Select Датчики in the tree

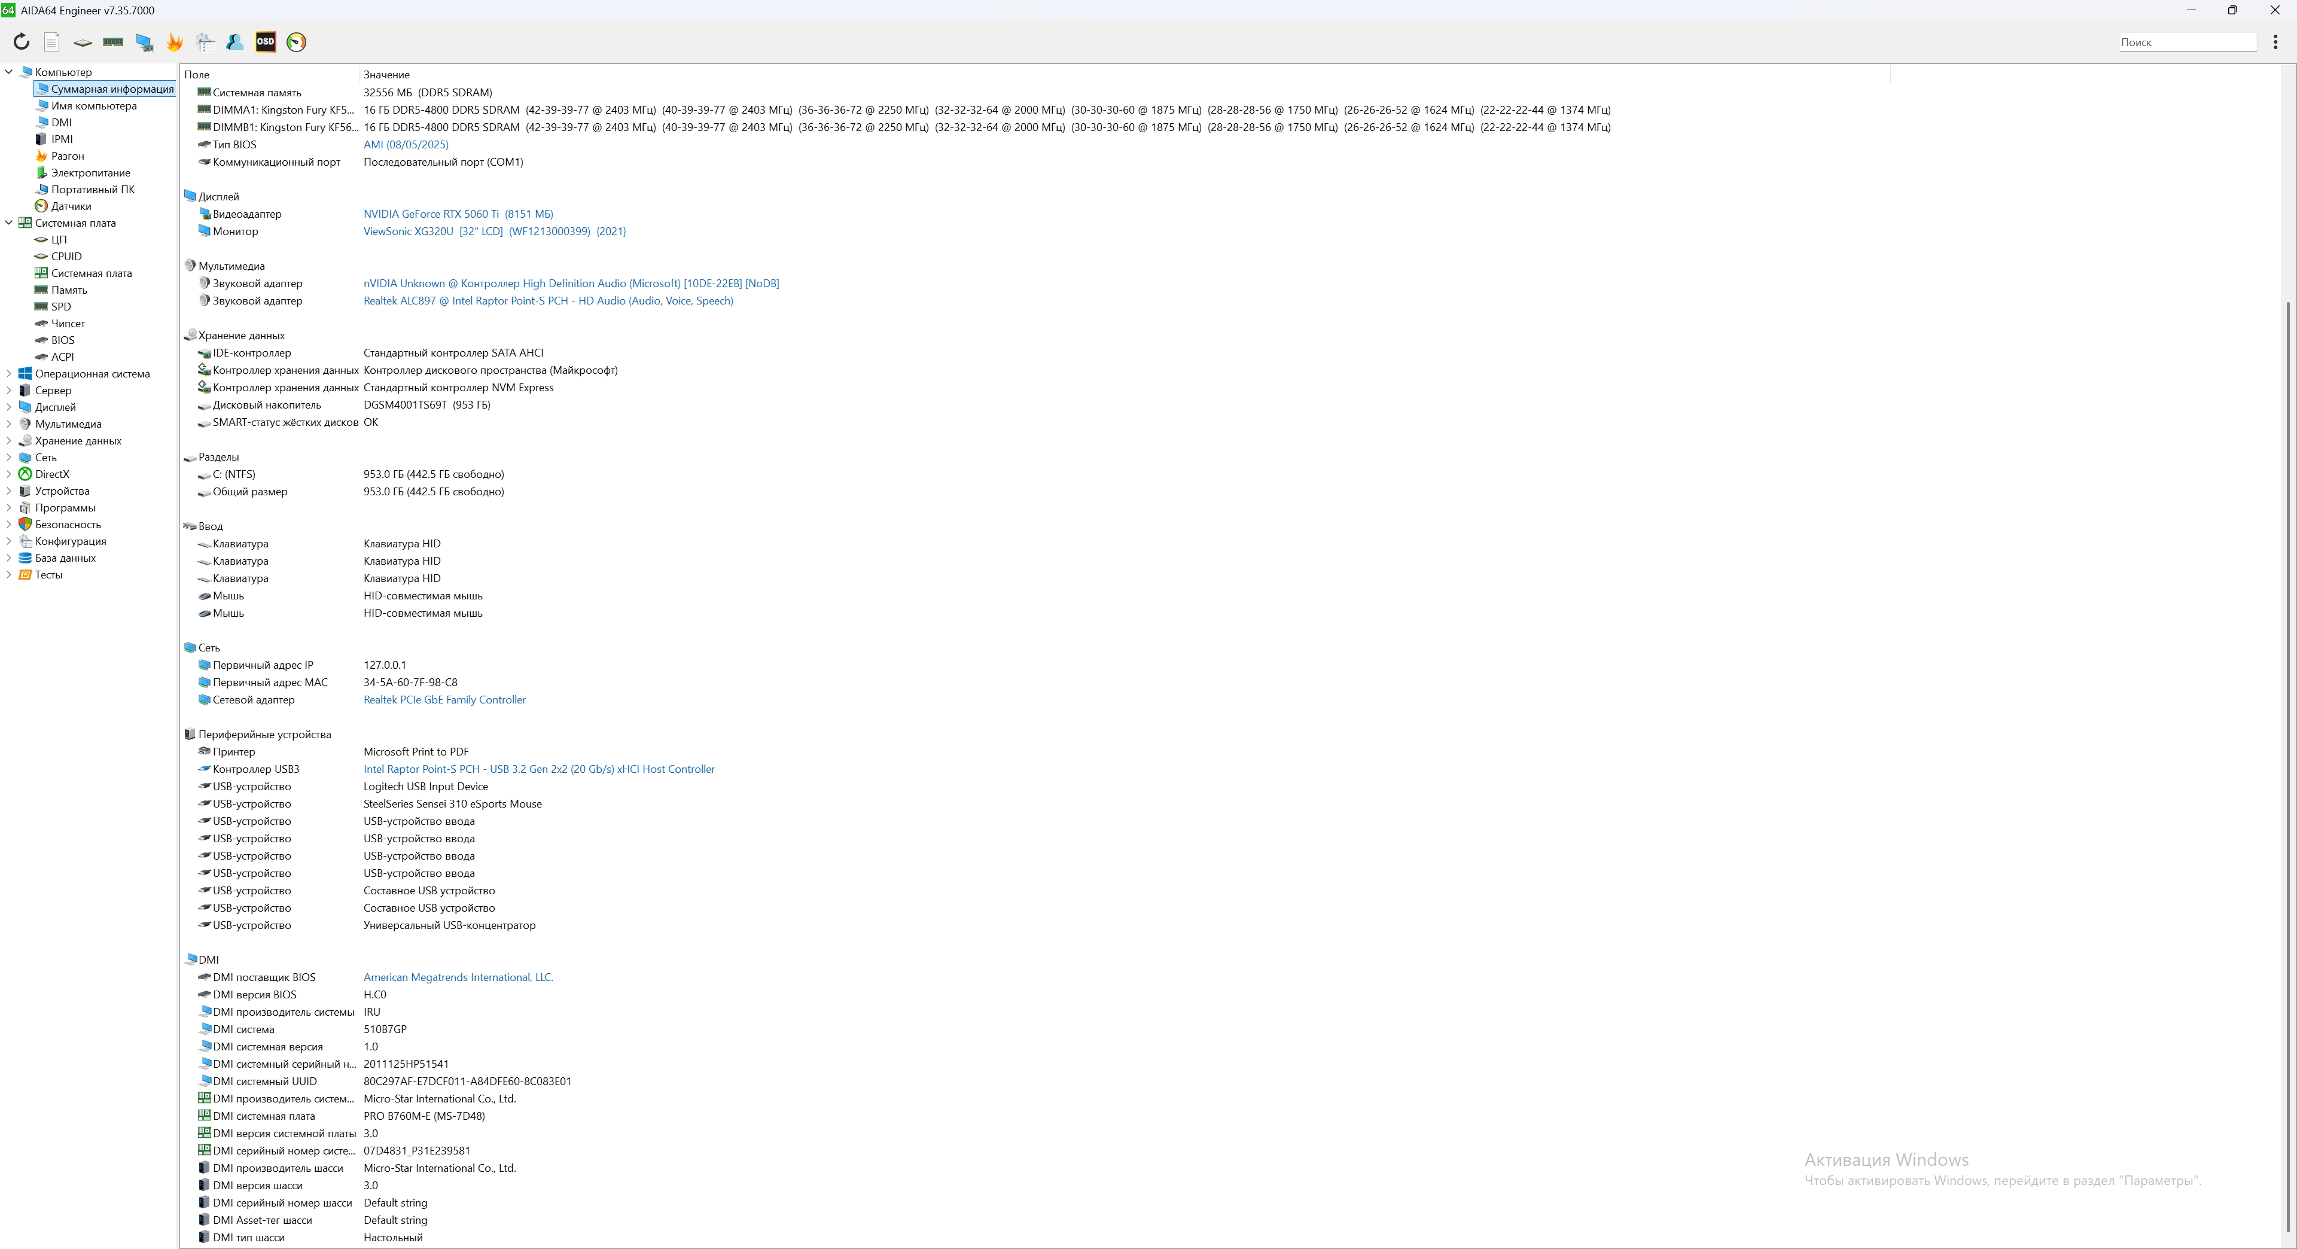pos(71,206)
